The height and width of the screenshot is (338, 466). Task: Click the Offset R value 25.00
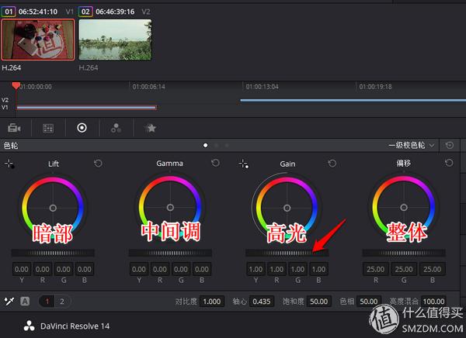tap(376, 269)
